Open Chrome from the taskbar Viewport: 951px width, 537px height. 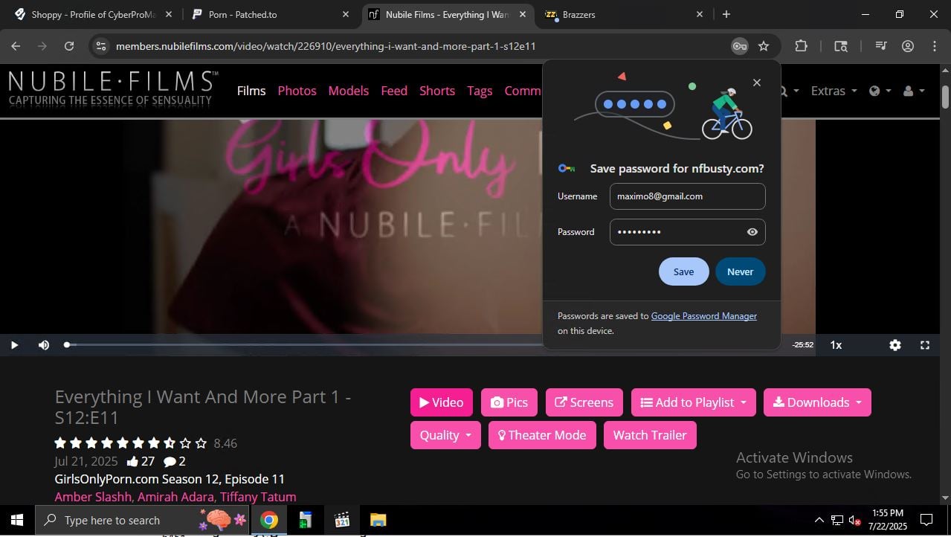pos(269,520)
